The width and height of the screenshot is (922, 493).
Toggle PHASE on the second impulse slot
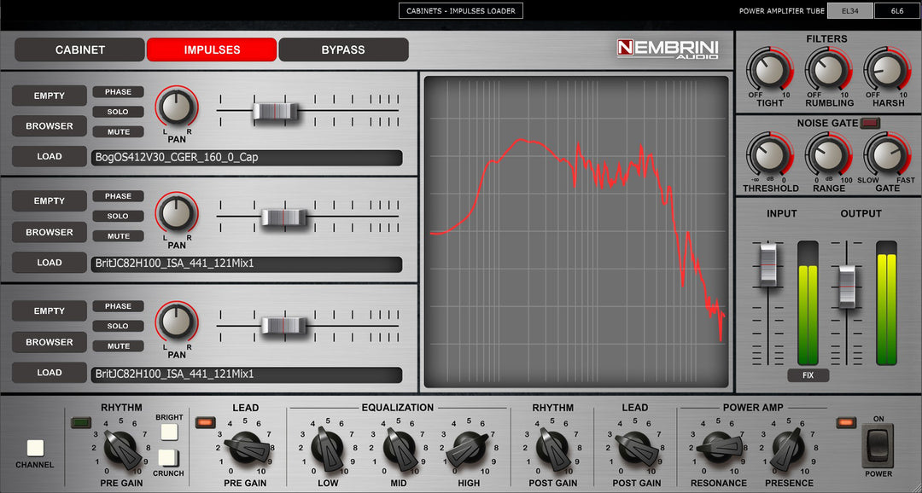click(x=118, y=196)
